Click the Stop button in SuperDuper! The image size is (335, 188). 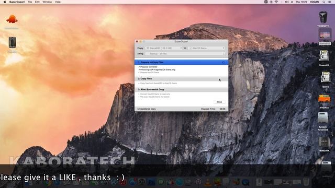point(219,102)
